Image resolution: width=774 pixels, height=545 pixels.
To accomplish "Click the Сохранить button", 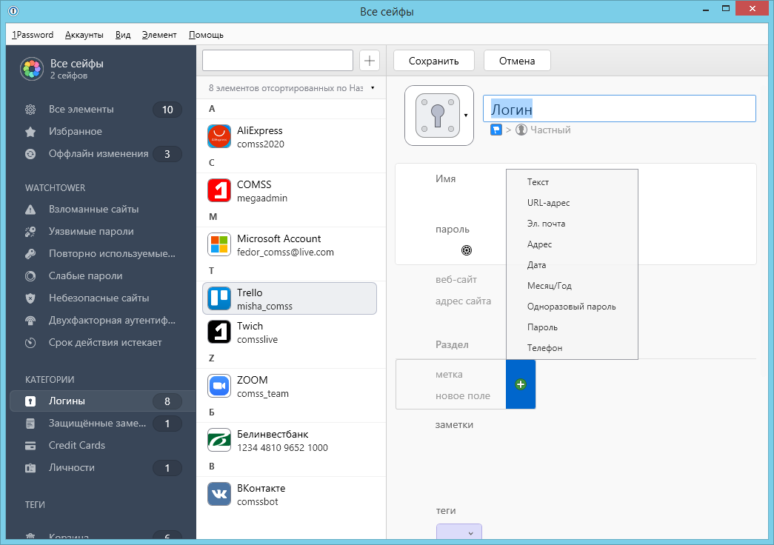I will point(434,61).
